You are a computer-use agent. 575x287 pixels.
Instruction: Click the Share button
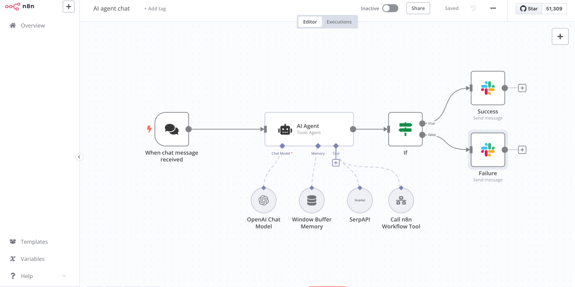tap(418, 8)
